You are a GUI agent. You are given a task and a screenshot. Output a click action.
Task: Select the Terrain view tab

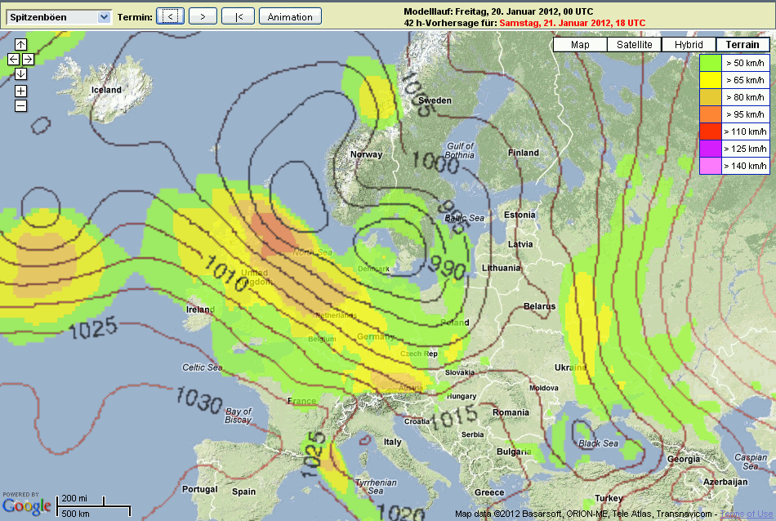click(743, 45)
